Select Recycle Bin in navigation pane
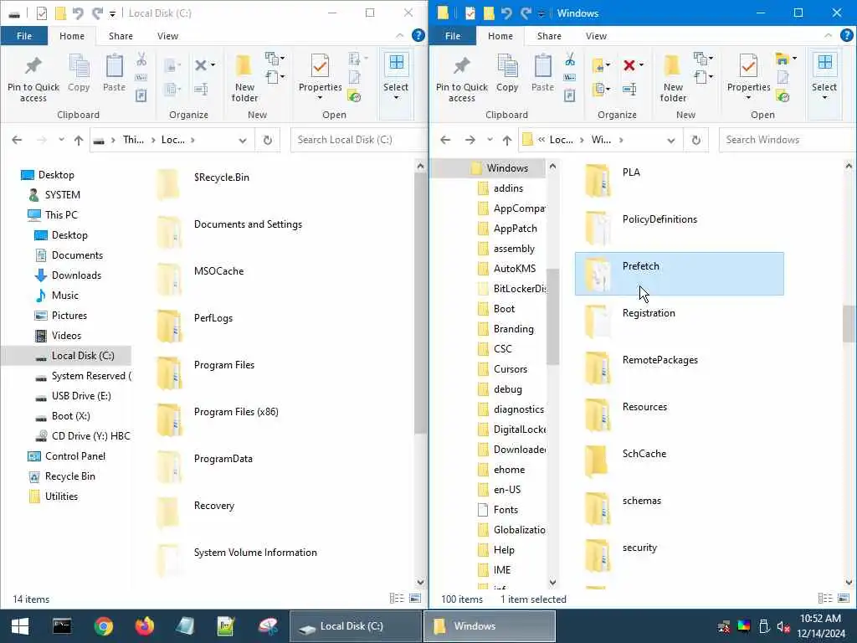Viewport: 857px width, 643px height. [70, 476]
